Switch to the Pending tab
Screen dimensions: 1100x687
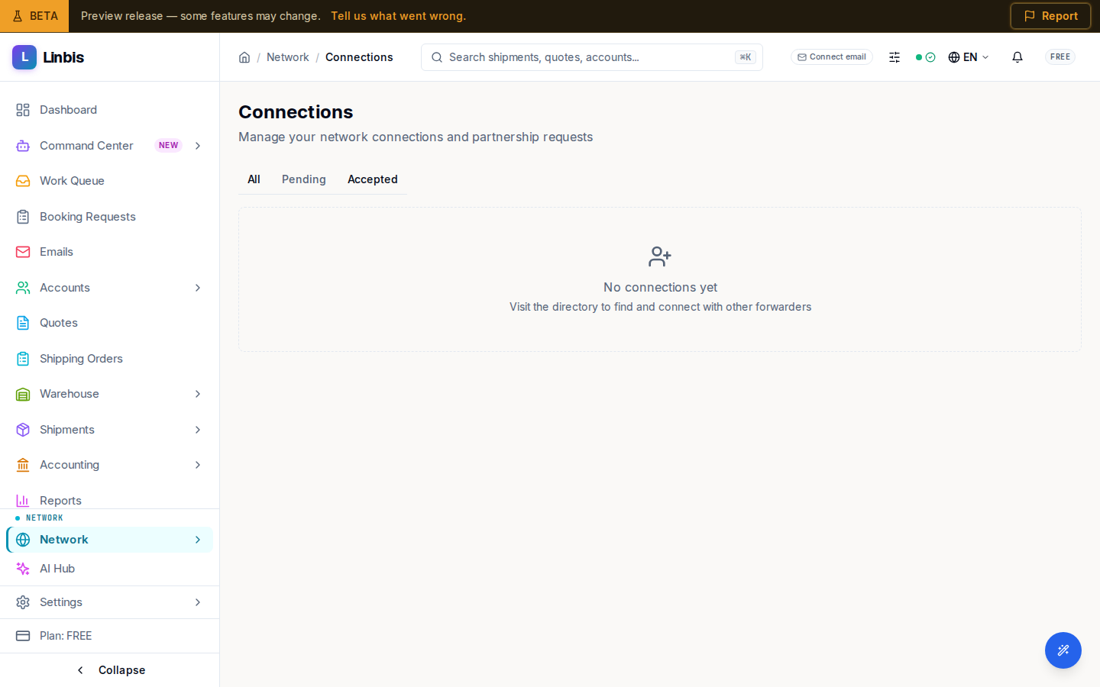[x=304, y=179]
